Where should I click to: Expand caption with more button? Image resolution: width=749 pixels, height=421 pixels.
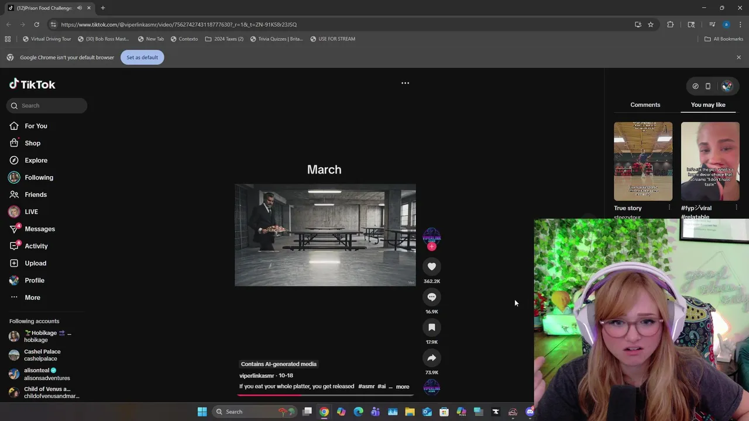pyautogui.click(x=403, y=387)
